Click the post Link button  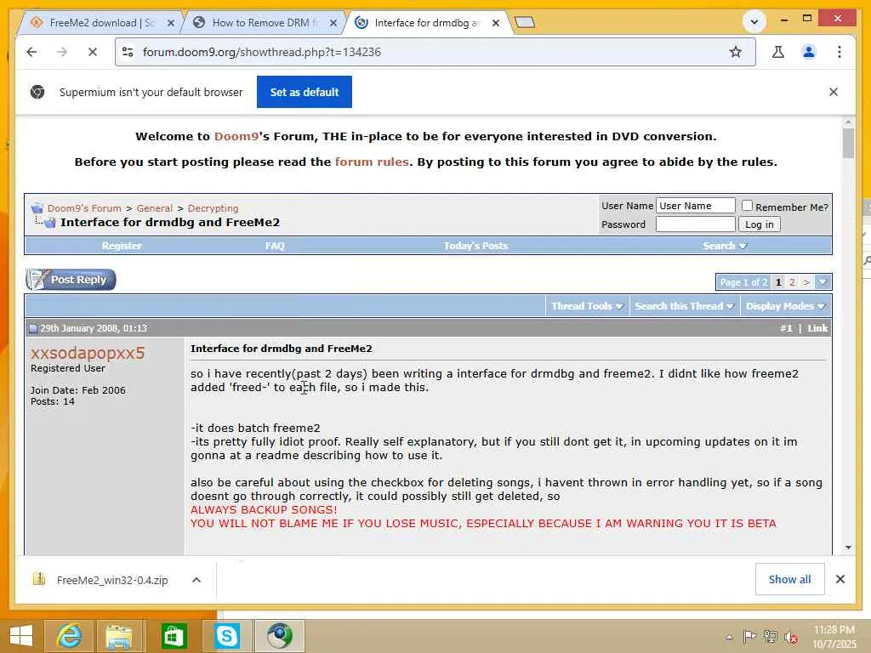pyautogui.click(x=817, y=328)
